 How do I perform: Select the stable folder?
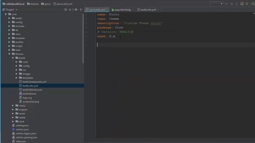20,118
